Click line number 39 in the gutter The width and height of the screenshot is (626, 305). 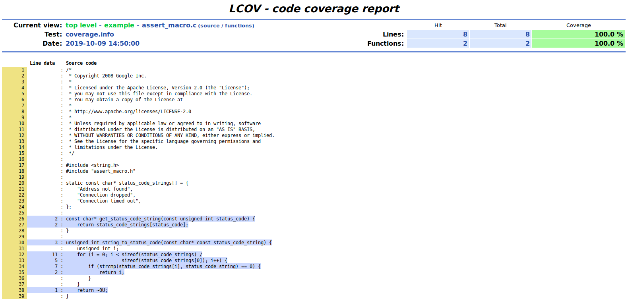pyautogui.click(x=21, y=296)
